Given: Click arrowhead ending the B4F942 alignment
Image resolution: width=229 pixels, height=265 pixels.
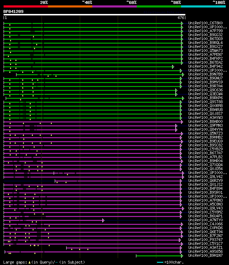Looking at the screenshot, I should click(173, 67).
